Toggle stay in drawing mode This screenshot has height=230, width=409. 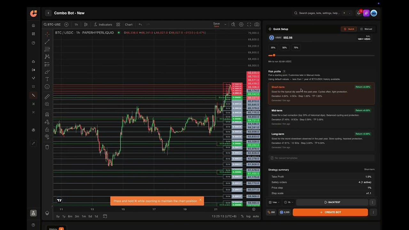pos(47,122)
